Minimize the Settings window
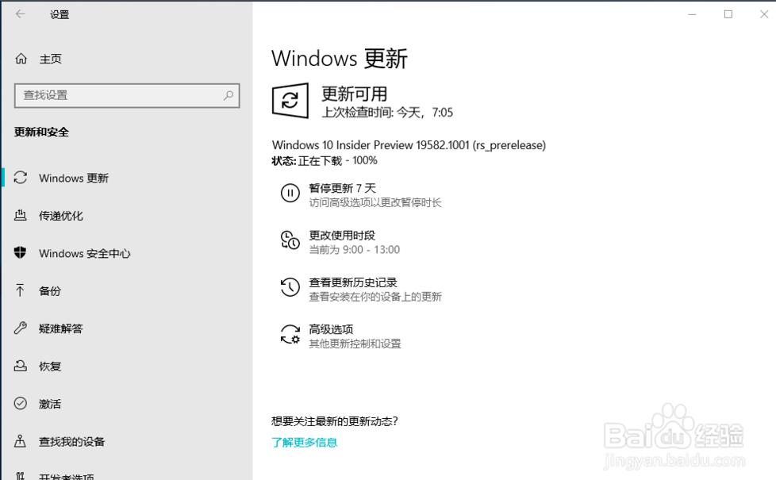776x480 pixels. coord(692,14)
